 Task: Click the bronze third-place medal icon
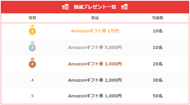(x=32, y=64)
